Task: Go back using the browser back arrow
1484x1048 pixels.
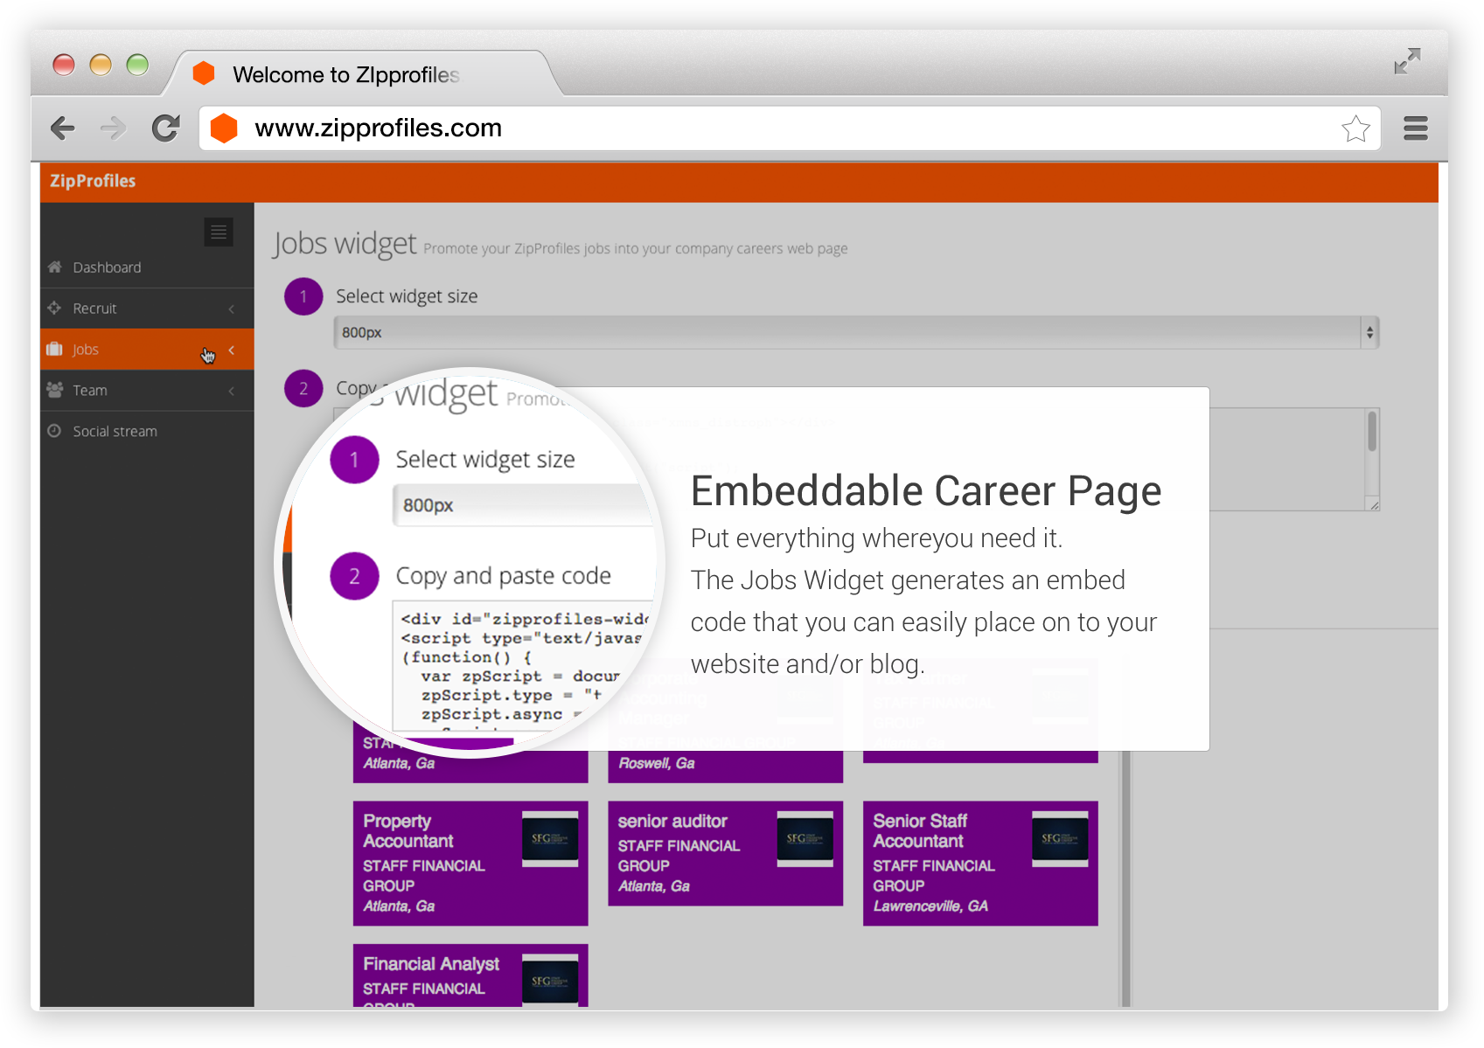Action: click(x=62, y=128)
